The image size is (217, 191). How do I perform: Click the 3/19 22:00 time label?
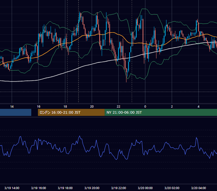pos(119,188)
